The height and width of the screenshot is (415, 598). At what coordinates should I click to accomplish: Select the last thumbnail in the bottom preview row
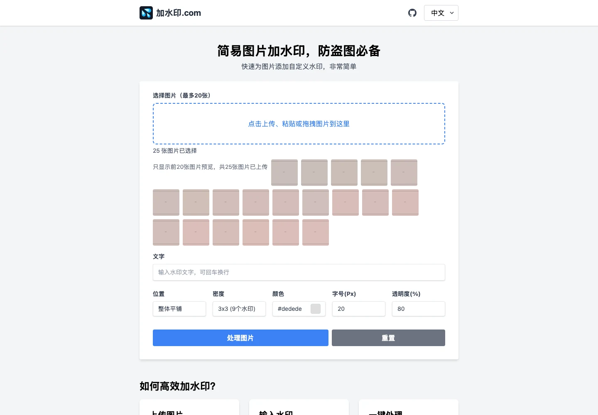click(x=316, y=232)
